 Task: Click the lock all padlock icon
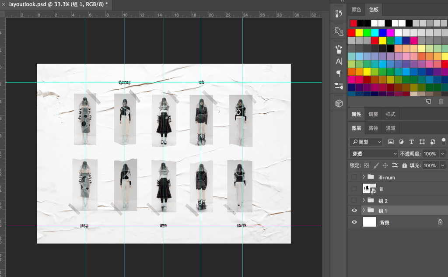(x=404, y=165)
